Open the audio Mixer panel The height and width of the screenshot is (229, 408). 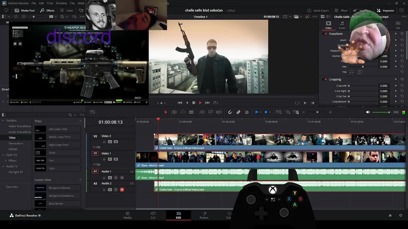pyautogui.click(x=341, y=10)
